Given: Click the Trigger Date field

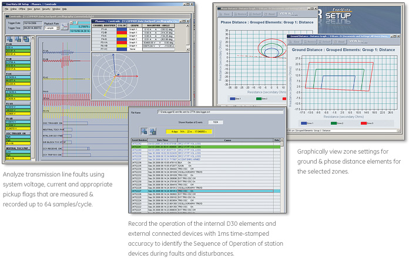Looking at the screenshot, I should [33, 23].
